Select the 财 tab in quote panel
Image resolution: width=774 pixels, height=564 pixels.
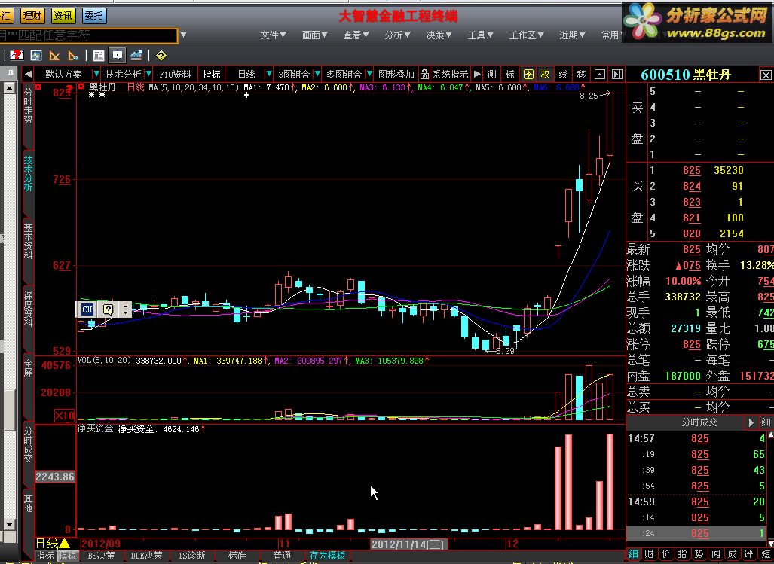point(649,554)
